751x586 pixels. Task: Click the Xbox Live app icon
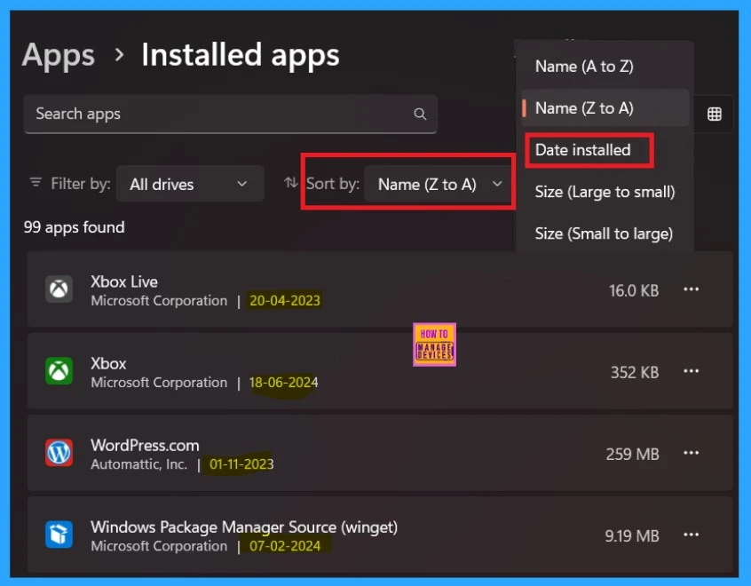coord(59,289)
